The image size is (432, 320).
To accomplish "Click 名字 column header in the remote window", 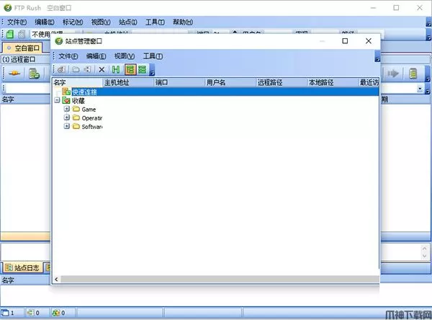I will pyautogui.click(x=25, y=99).
